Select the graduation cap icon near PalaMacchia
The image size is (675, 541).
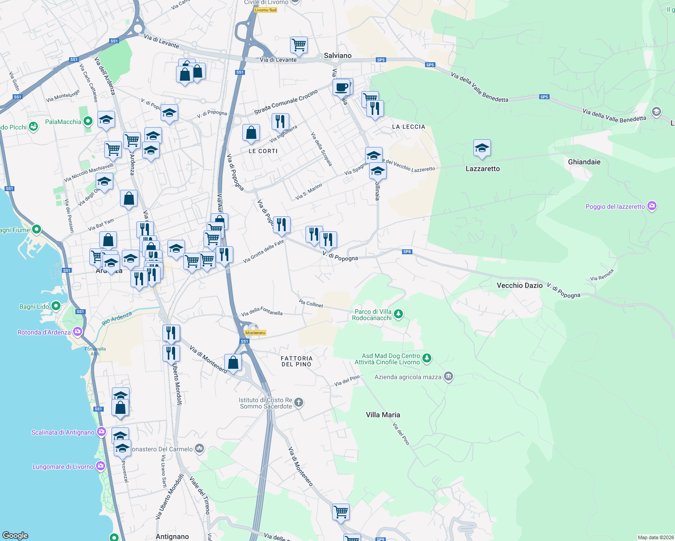pyautogui.click(x=106, y=119)
